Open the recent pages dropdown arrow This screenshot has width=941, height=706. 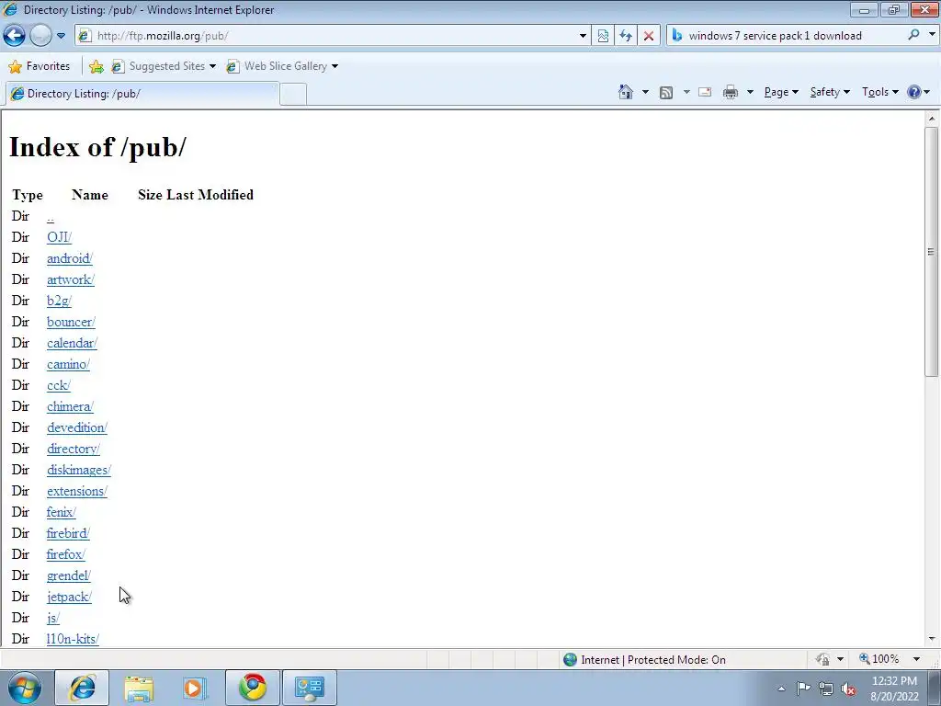62,36
